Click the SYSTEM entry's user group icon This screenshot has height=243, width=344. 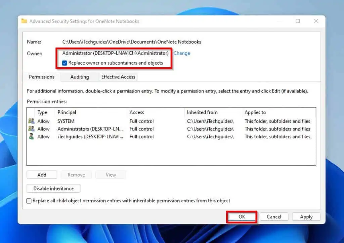click(31, 121)
